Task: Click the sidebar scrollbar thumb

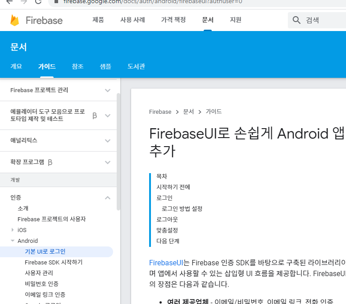Action: 118,152
